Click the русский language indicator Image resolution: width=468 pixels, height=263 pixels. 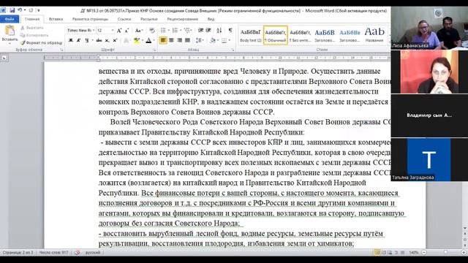click(93, 253)
